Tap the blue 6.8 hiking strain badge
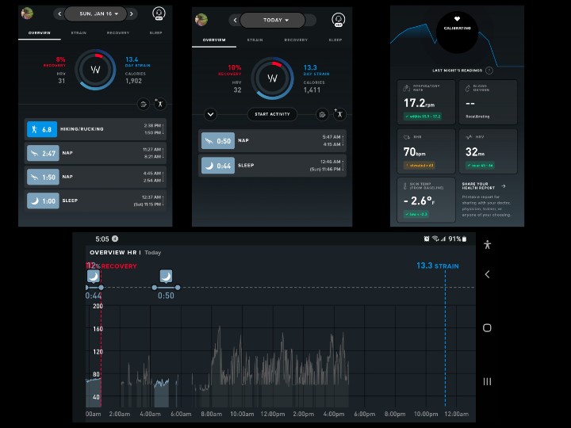 [42, 129]
